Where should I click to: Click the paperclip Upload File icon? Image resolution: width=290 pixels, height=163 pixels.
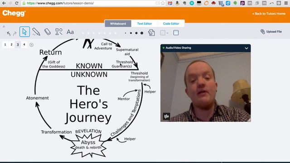(263, 32)
